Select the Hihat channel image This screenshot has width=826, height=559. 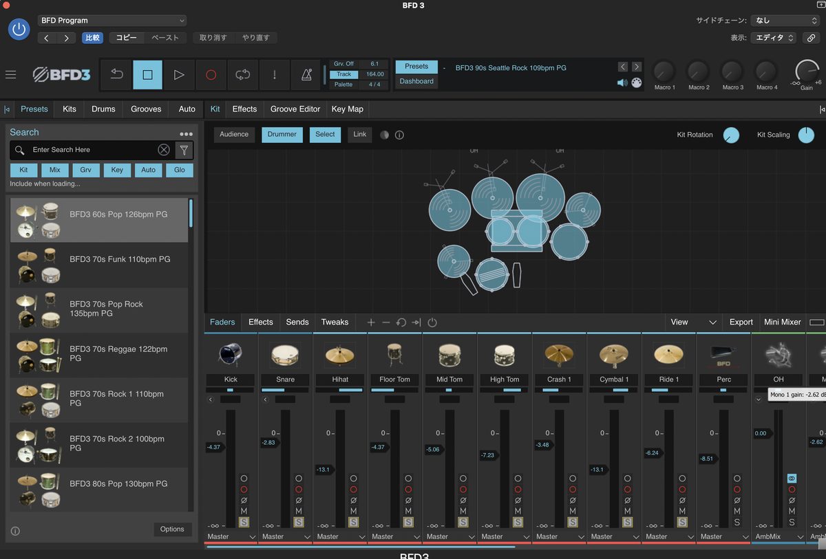tap(340, 354)
